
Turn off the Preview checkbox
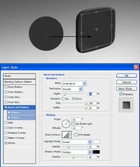click(121, 94)
